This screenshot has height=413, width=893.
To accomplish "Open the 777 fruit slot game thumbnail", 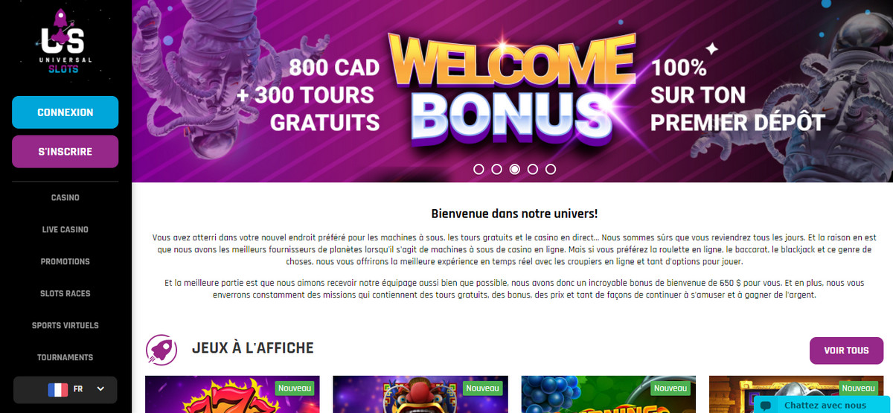I will click(x=232, y=394).
